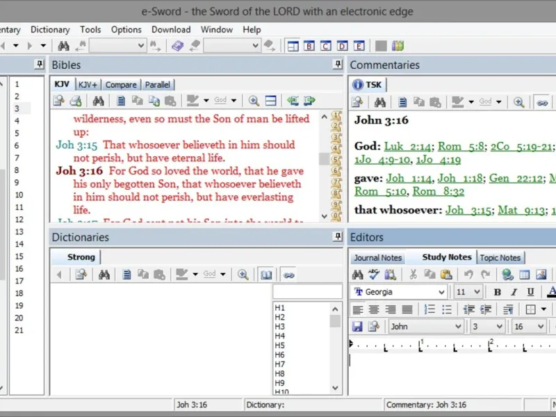The height and width of the screenshot is (417, 556).
Task: Click the purple Dictionary lookup book icon
Action: coord(178,46)
